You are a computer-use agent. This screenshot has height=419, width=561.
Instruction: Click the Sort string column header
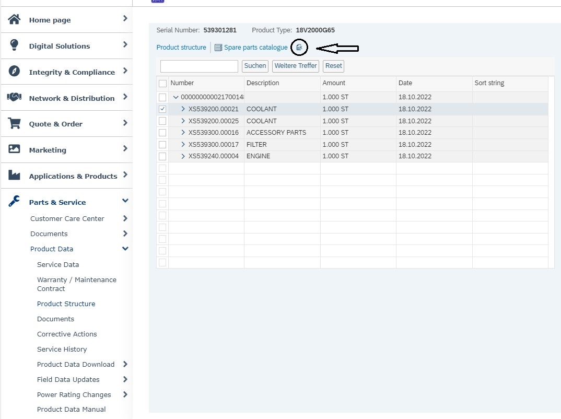tap(510, 83)
